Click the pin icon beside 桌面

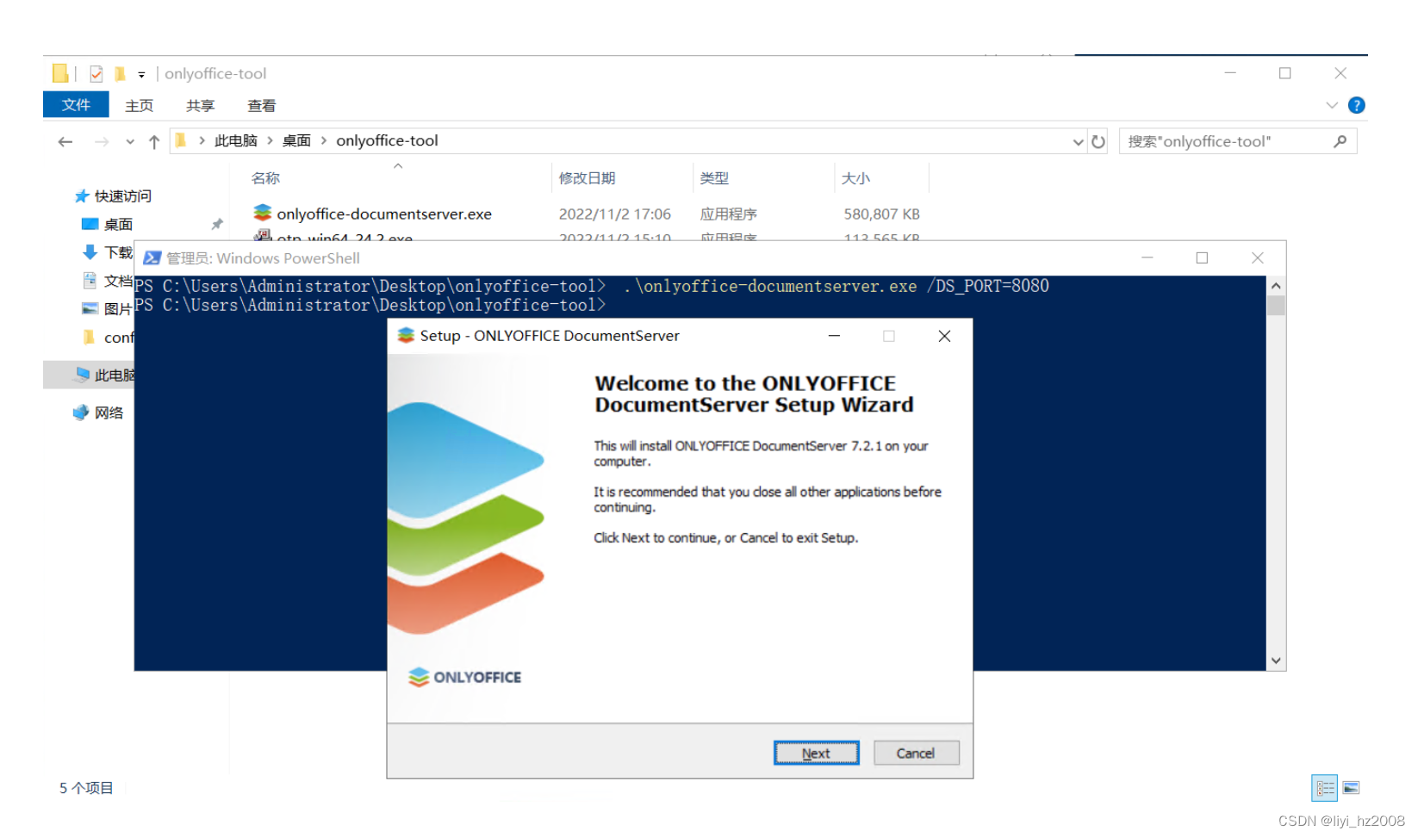pyautogui.click(x=217, y=225)
